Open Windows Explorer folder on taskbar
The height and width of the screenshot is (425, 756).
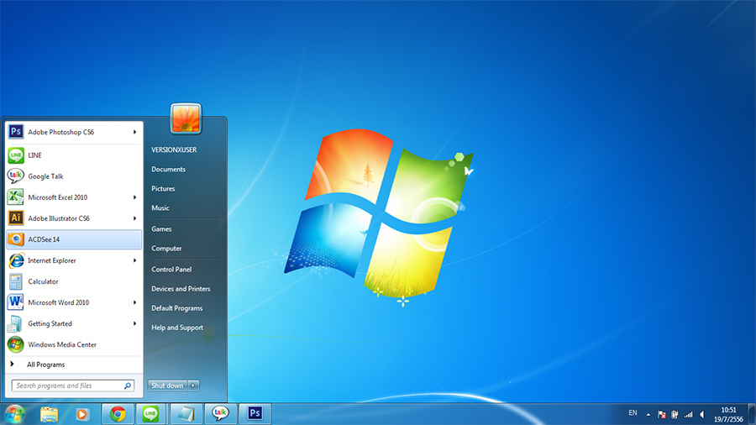pos(50,414)
